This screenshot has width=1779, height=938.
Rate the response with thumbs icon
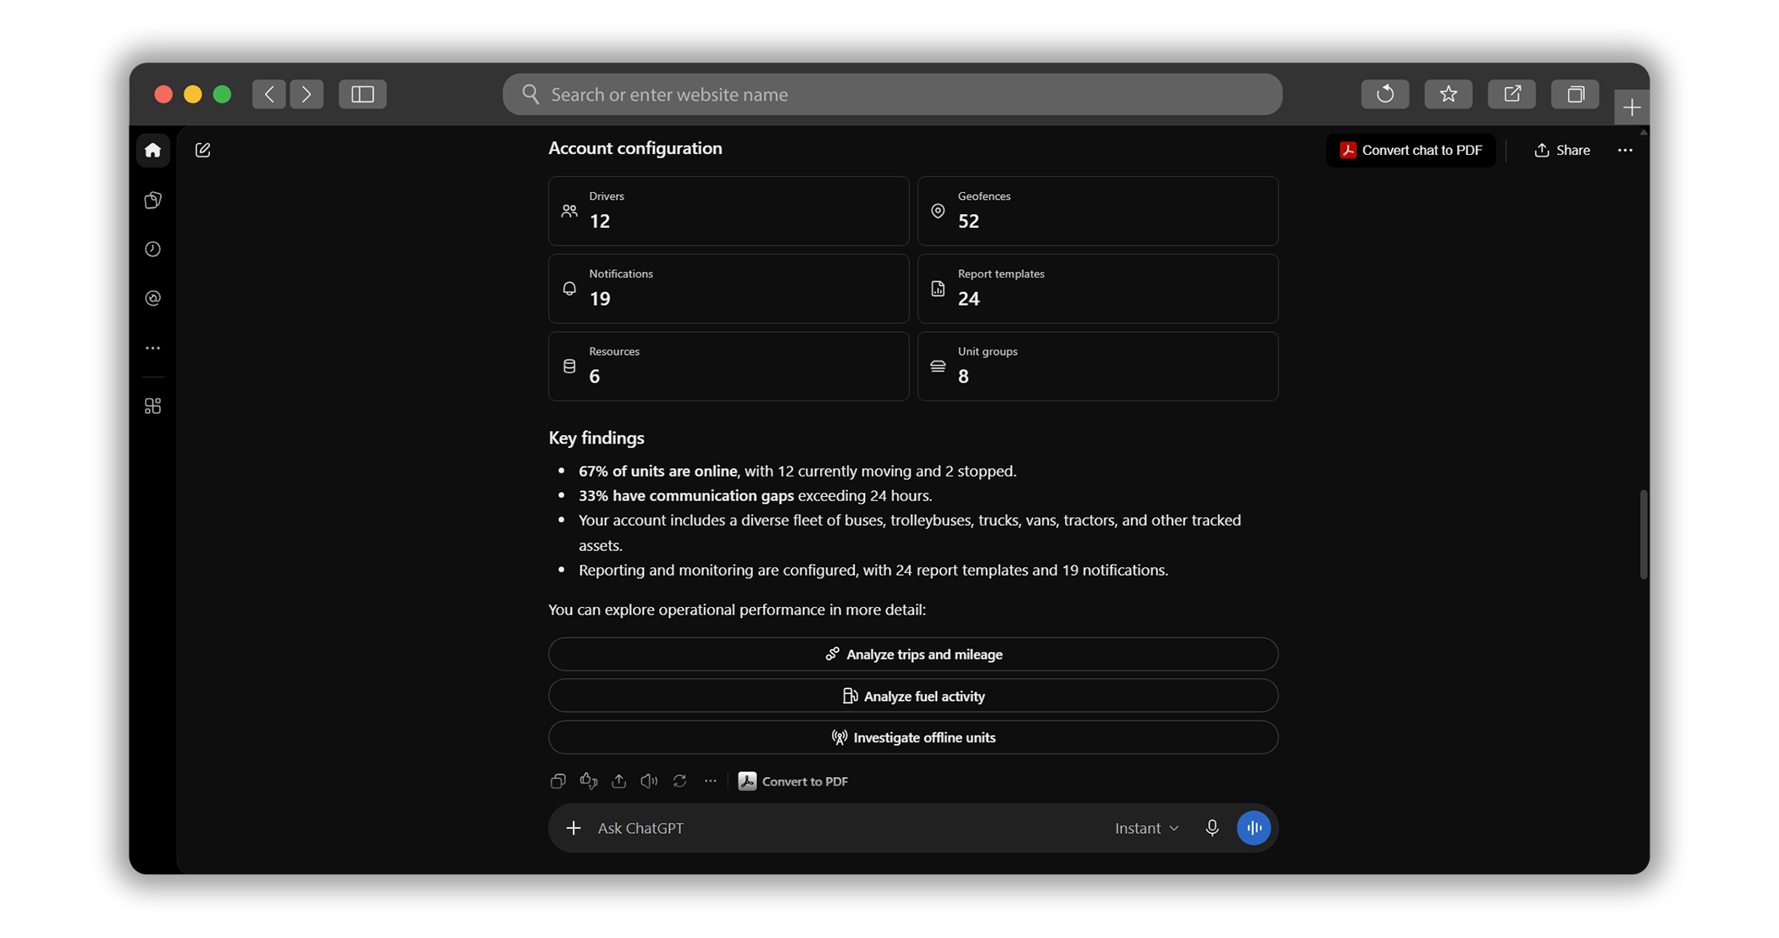589,781
